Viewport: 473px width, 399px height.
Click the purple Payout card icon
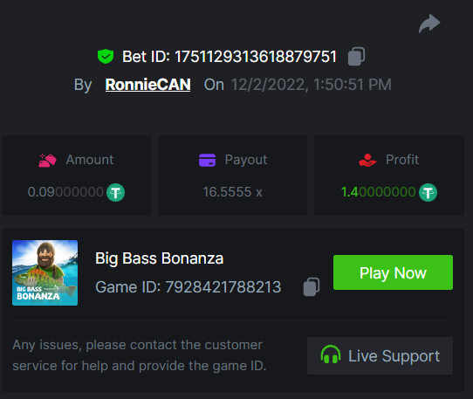[x=207, y=160]
